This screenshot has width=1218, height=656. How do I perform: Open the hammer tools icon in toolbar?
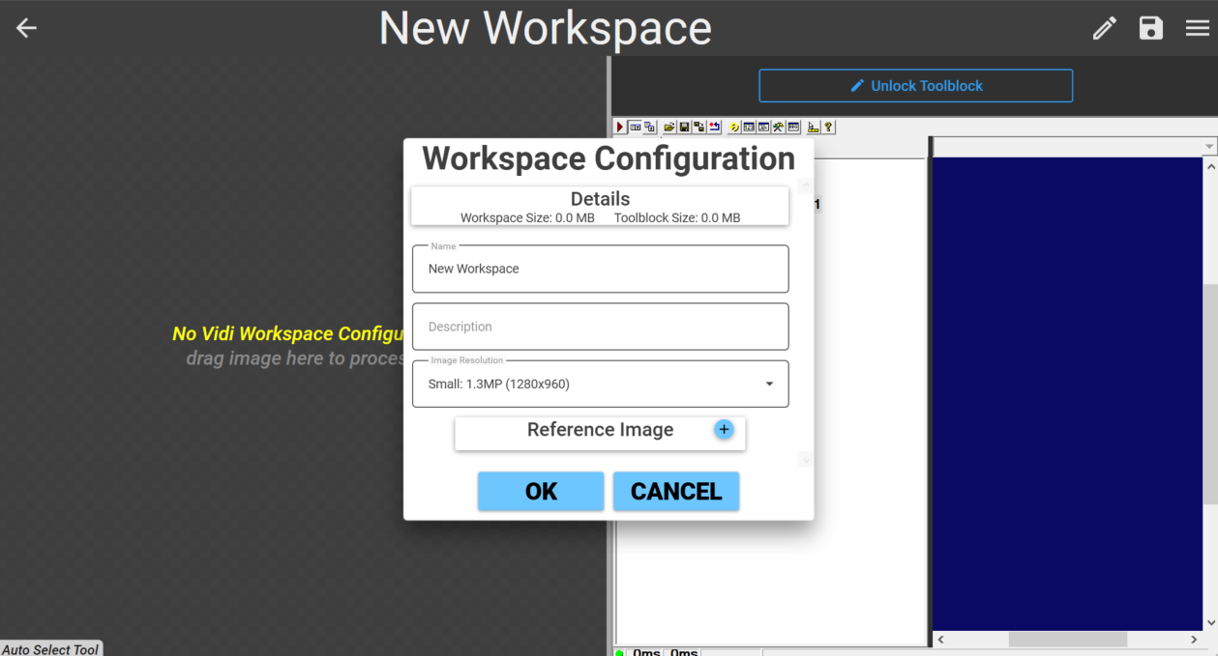(778, 128)
